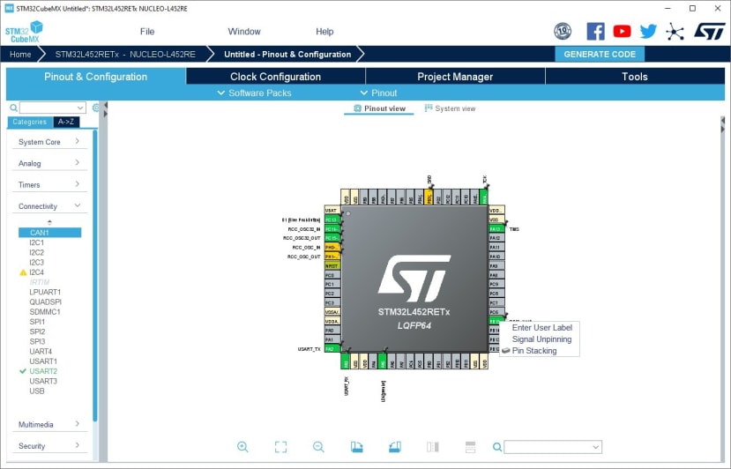The image size is (731, 469).
Task: Click the horizontal split view icon
Action: click(x=470, y=447)
